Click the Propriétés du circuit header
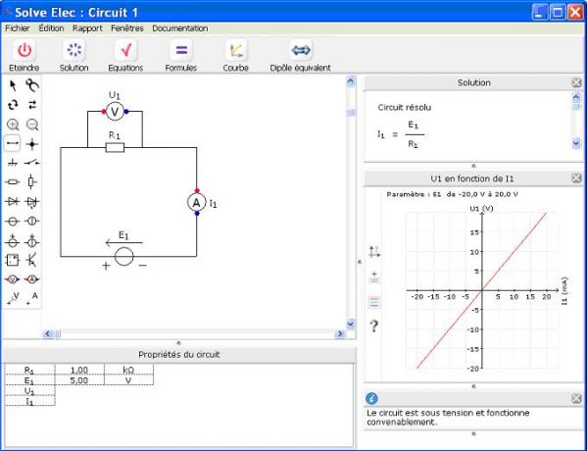588x451 pixels. (x=179, y=355)
